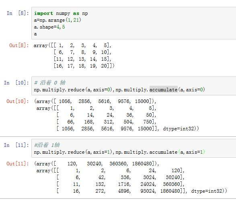The height and width of the screenshot is (202, 236).
Task: Select the In [8] prompt label
Action: click(18, 13)
